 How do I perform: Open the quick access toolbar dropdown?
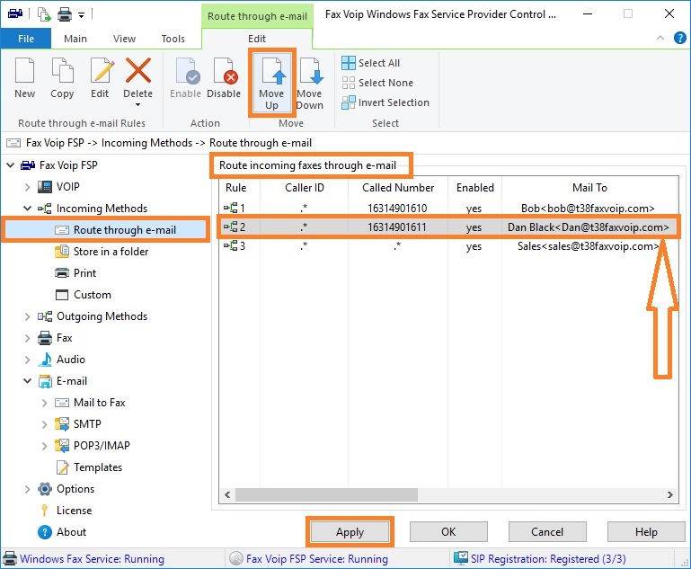81,15
